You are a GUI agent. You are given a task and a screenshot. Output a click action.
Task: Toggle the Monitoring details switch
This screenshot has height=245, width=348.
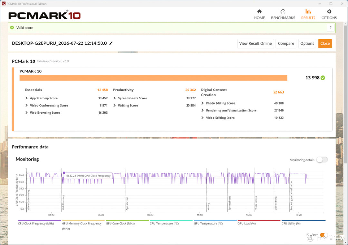tap(322, 160)
